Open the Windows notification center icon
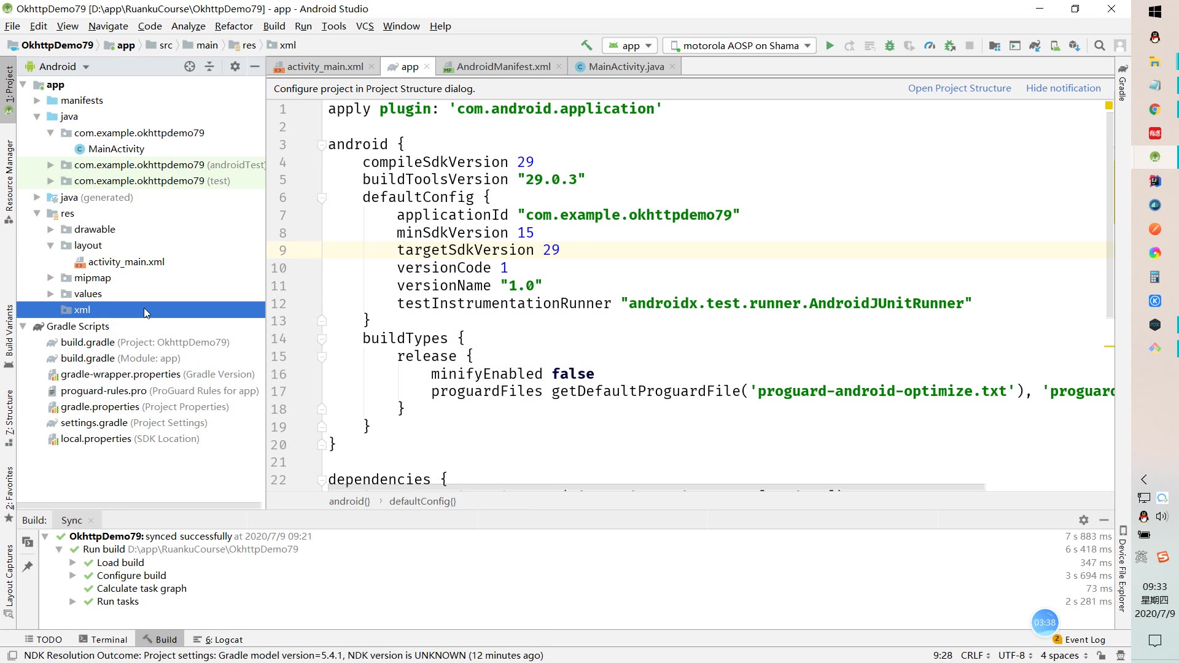The height and width of the screenshot is (663, 1179). coord(1154,640)
